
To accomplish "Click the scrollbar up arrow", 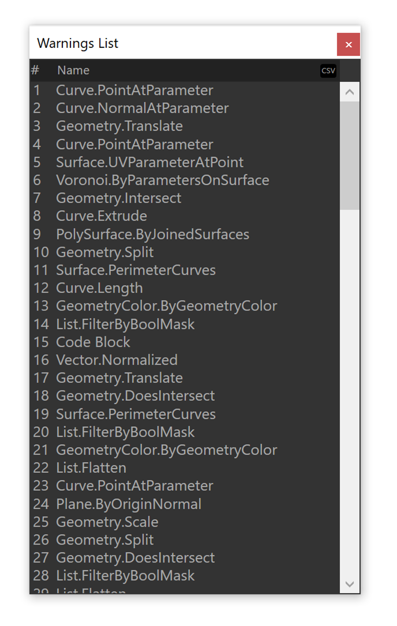I will click(x=349, y=92).
